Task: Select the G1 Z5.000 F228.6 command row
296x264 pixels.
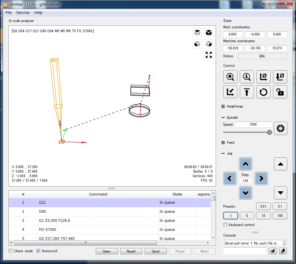Action: [x=109, y=221]
